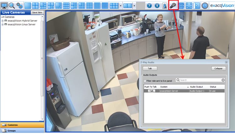This screenshot has width=235, height=134.
Task: Click the toolbar icon left of the microphone
Action: pyautogui.click(x=164, y=6)
